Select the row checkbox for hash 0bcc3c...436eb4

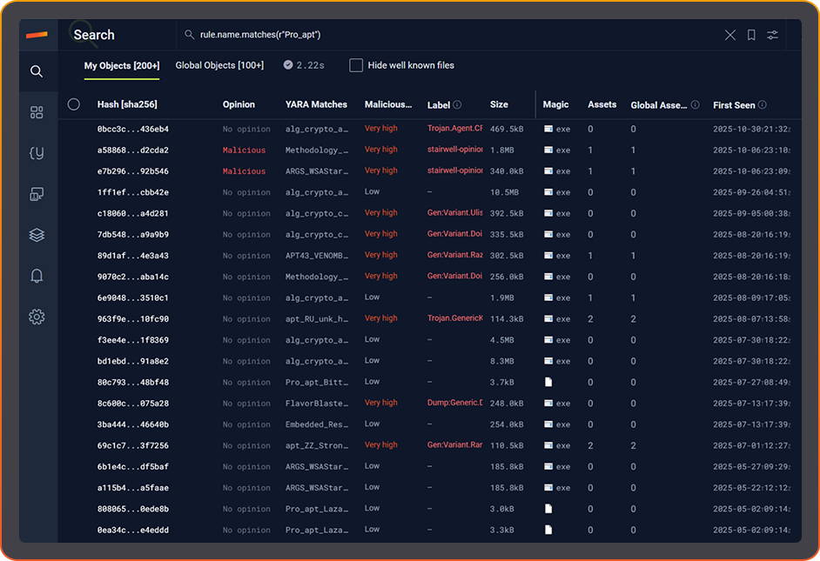(x=74, y=128)
